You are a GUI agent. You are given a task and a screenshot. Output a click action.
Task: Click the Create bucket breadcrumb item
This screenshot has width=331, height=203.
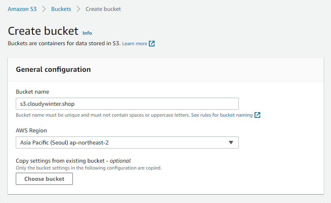[x=103, y=9]
